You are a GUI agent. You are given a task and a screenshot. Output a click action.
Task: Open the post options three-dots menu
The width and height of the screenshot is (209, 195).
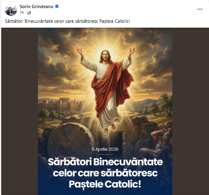click(x=200, y=9)
